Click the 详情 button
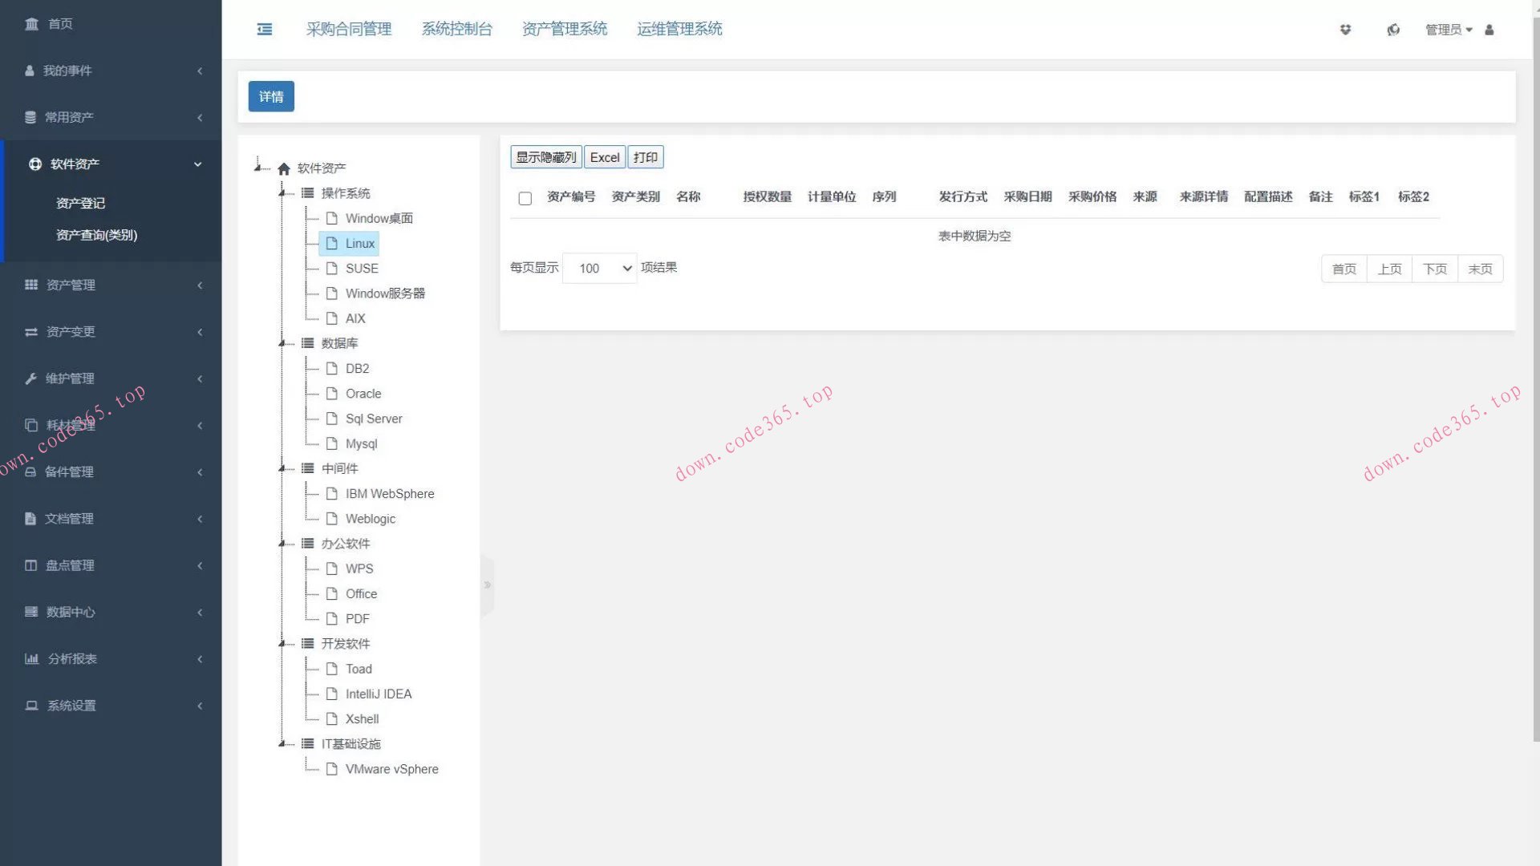The image size is (1540, 866). (271, 97)
